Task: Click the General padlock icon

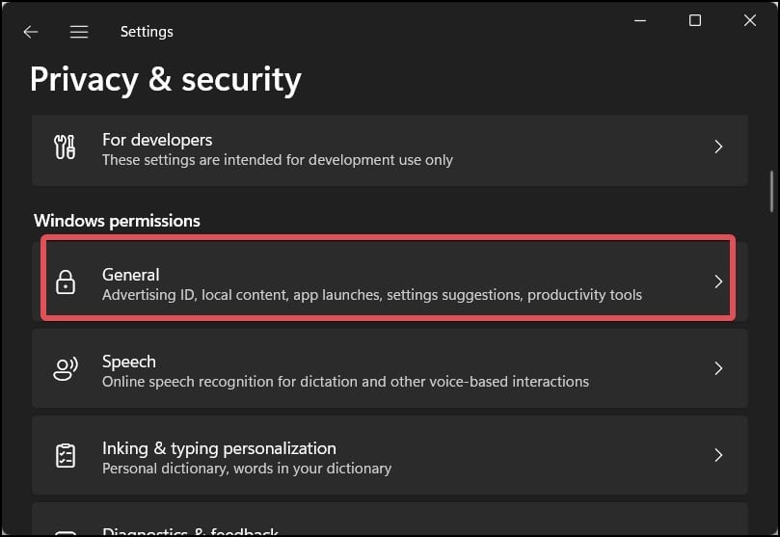Action: pyautogui.click(x=66, y=282)
